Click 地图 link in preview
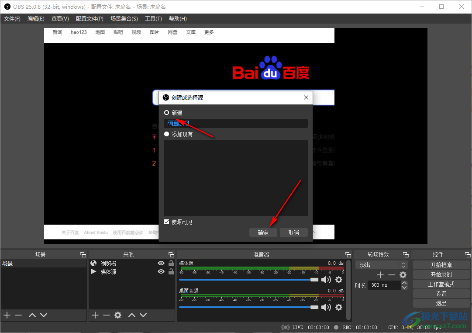The height and width of the screenshot is (333, 472). (x=100, y=32)
